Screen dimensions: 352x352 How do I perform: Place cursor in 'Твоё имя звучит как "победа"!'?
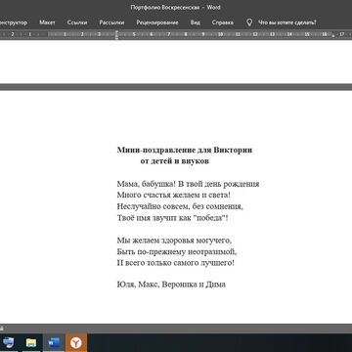point(173,218)
